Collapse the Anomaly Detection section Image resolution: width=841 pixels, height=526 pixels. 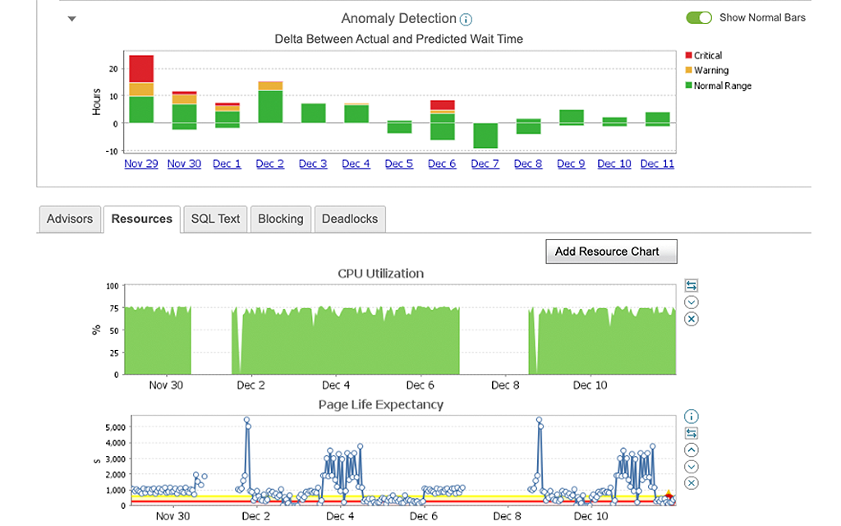(71, 17)
